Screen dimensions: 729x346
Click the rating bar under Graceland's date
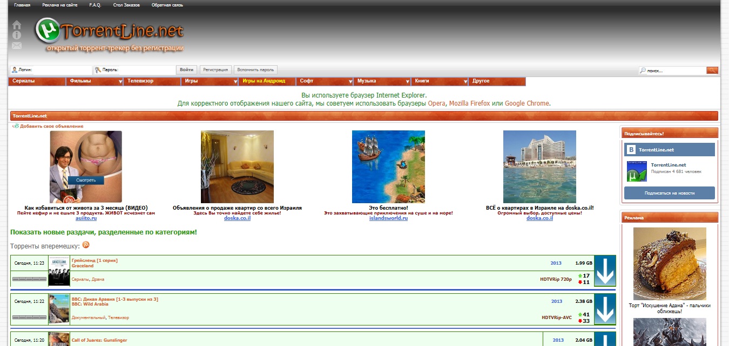point(30,279)
